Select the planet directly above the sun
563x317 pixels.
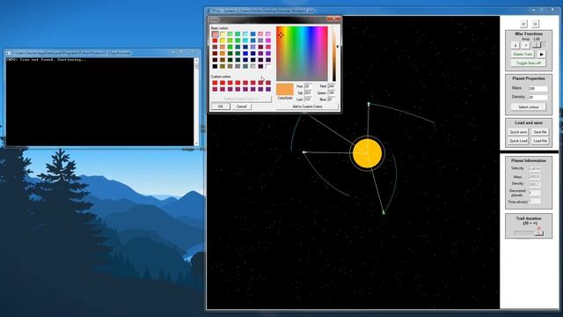click(369, 104)
